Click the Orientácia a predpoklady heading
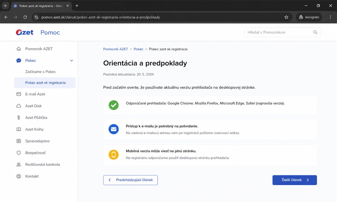 click(145, 63)
